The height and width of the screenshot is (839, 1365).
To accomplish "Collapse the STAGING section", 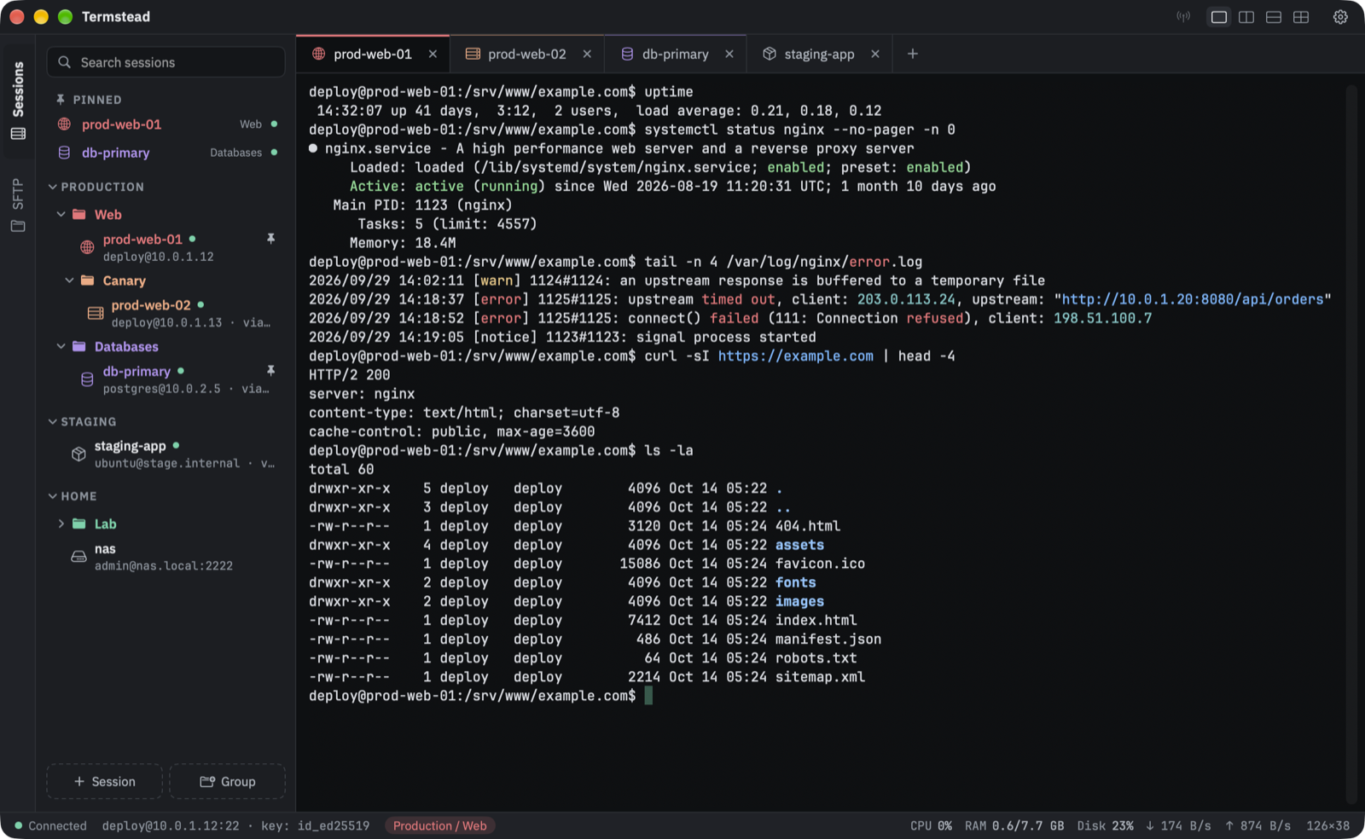I will (52, 421).
